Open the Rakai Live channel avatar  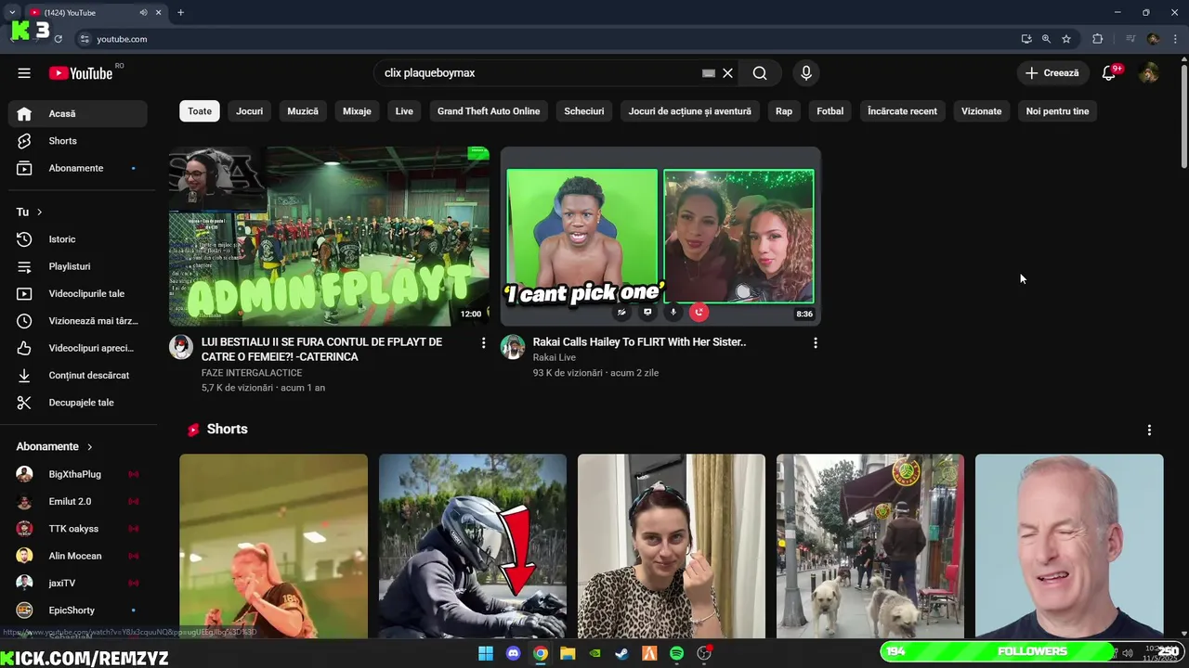pyautogui.click(x=513, y=348)
